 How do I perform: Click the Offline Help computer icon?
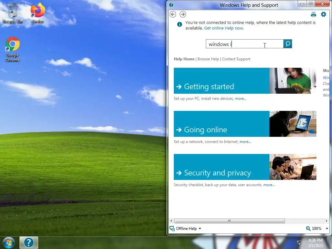tap(172, 229)
